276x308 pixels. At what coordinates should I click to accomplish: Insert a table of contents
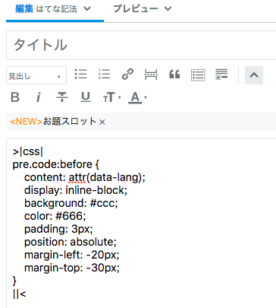coord(198,75)
